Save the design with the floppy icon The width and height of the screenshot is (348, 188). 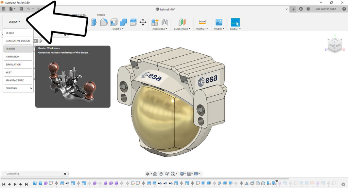(x=21, y=9)
